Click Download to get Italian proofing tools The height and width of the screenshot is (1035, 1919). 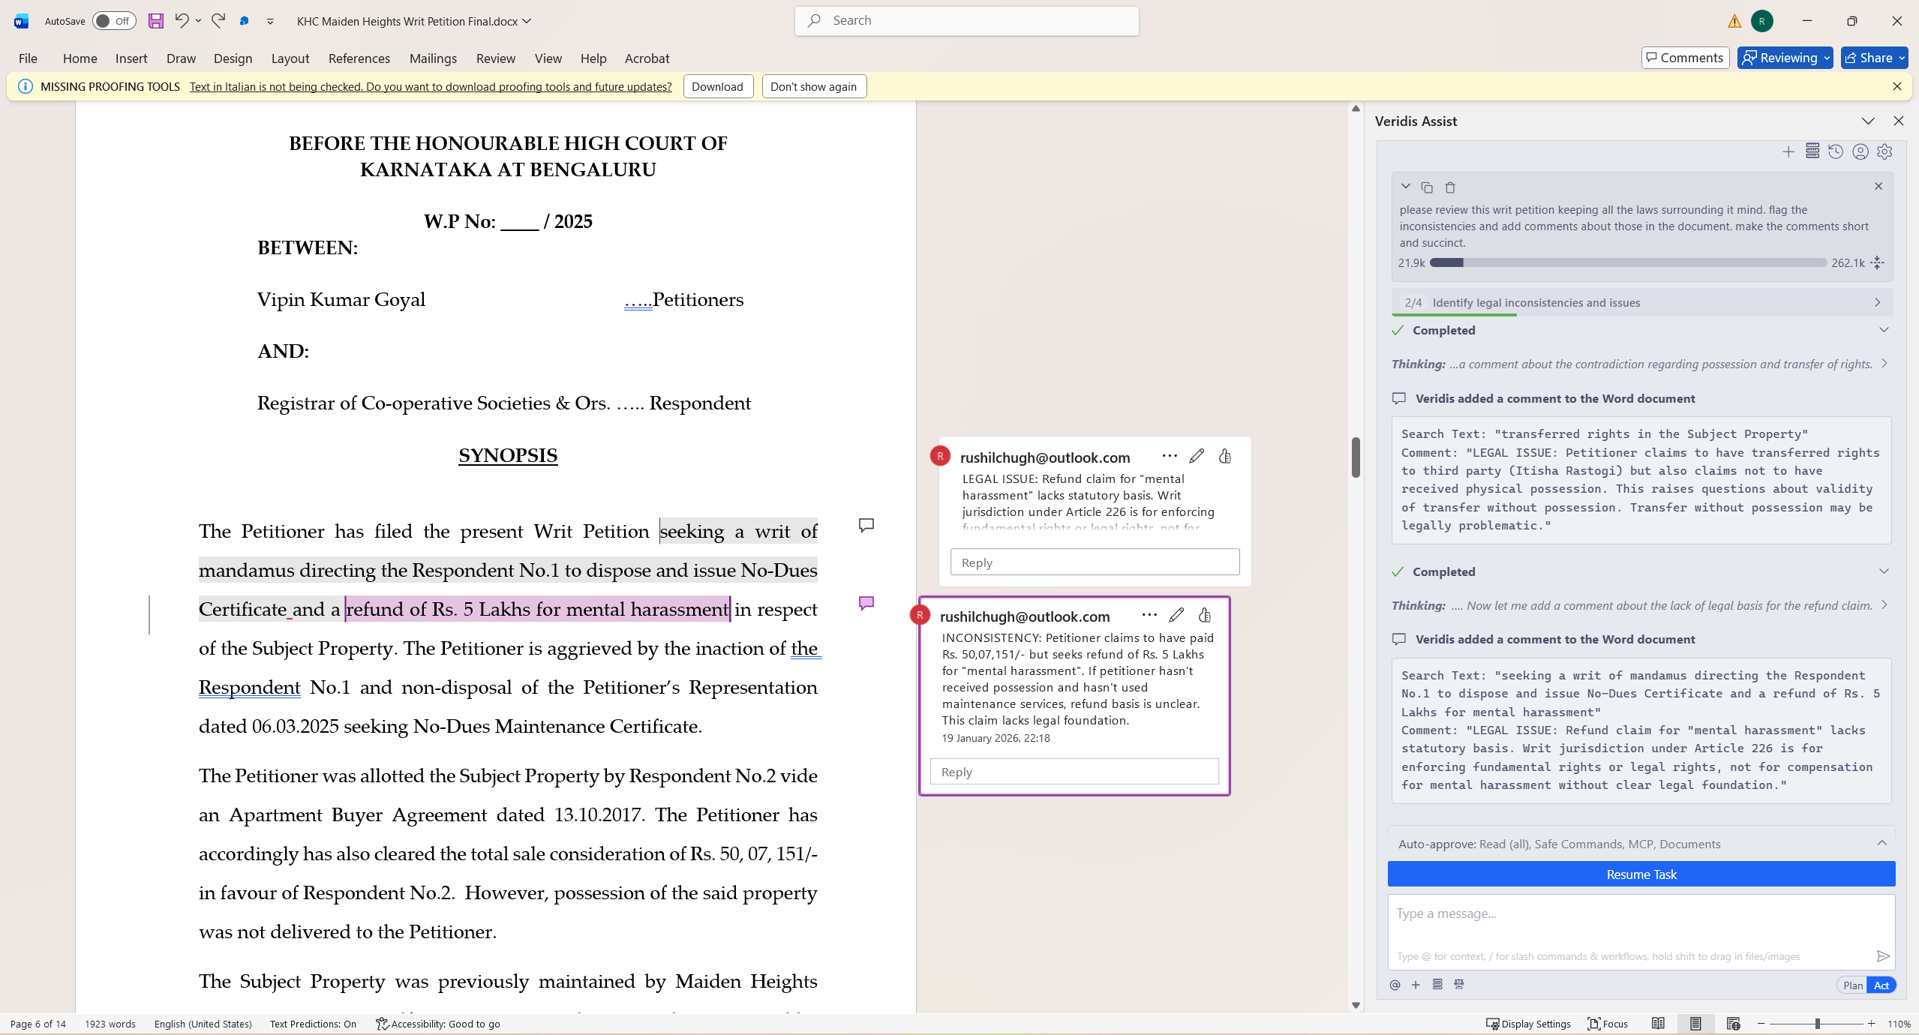pyautogui.click(x=717, y=86)
